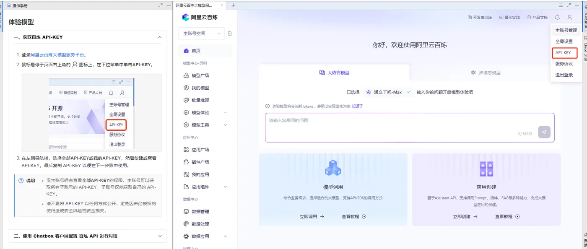This screenshot has height=249, width=587.
Task: Open 我的模型 via its sidebar icon
Action: [186, 88]
